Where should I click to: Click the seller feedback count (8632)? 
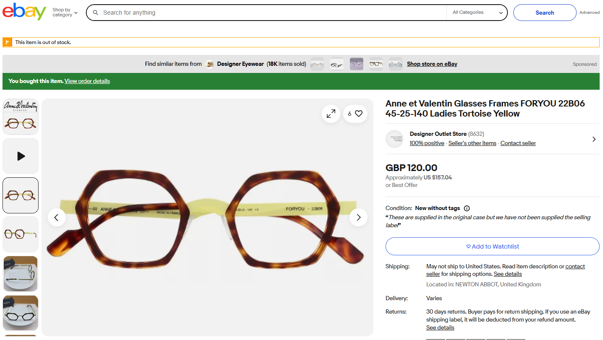point(476,134)
